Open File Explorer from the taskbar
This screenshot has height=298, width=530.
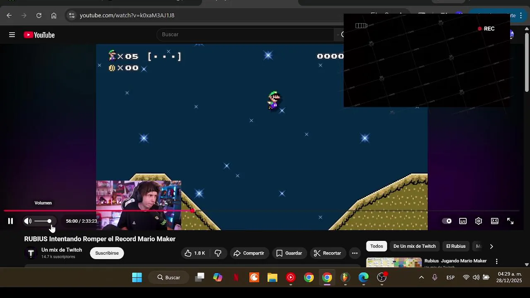pos(272,277)
